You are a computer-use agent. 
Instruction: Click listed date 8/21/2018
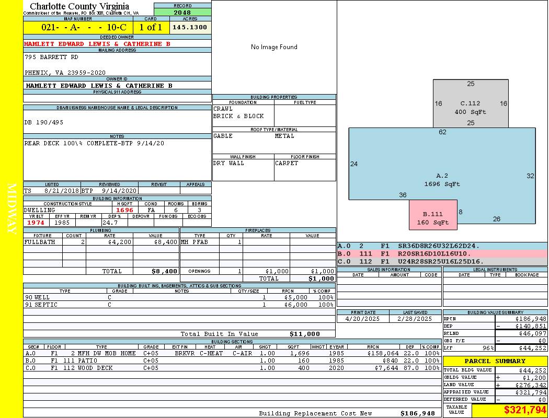[62, 191]
